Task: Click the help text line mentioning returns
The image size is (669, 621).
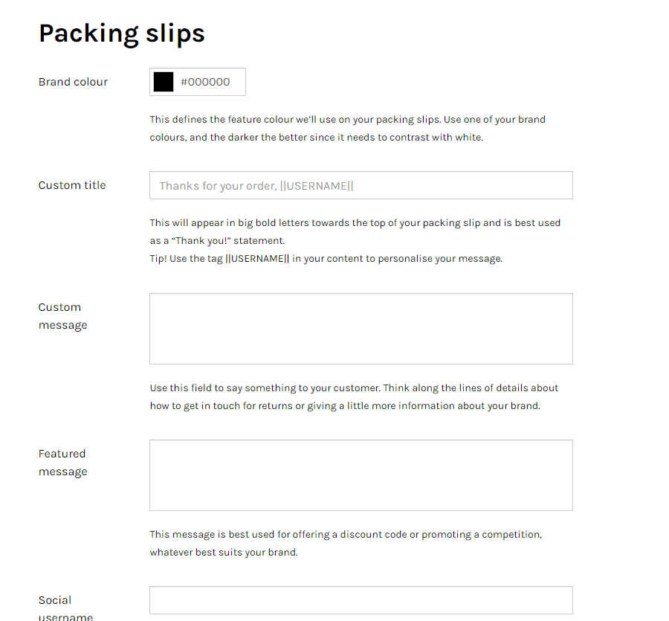Action: tap(344, 406)
